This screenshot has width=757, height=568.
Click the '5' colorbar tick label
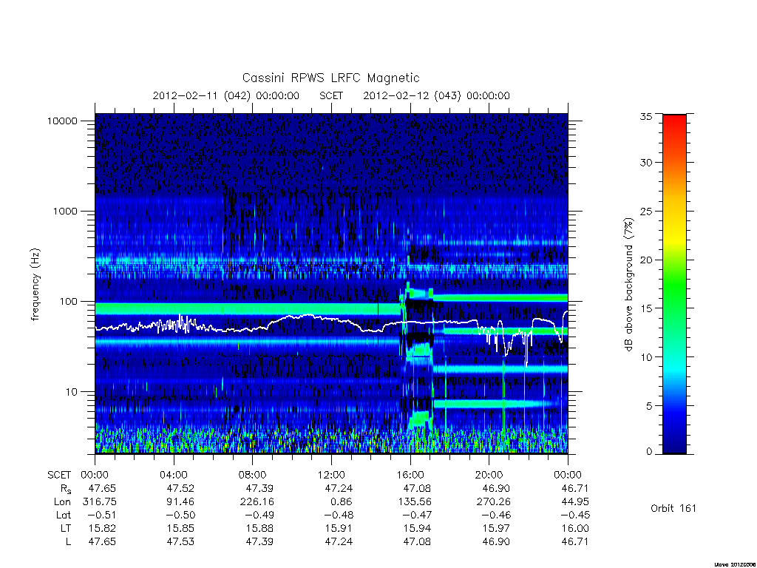(x=648, y=406)
